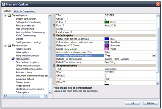Screen dimensions: 162x109
Task: Click the Label shape 1 property row
Action: (106, 32)
